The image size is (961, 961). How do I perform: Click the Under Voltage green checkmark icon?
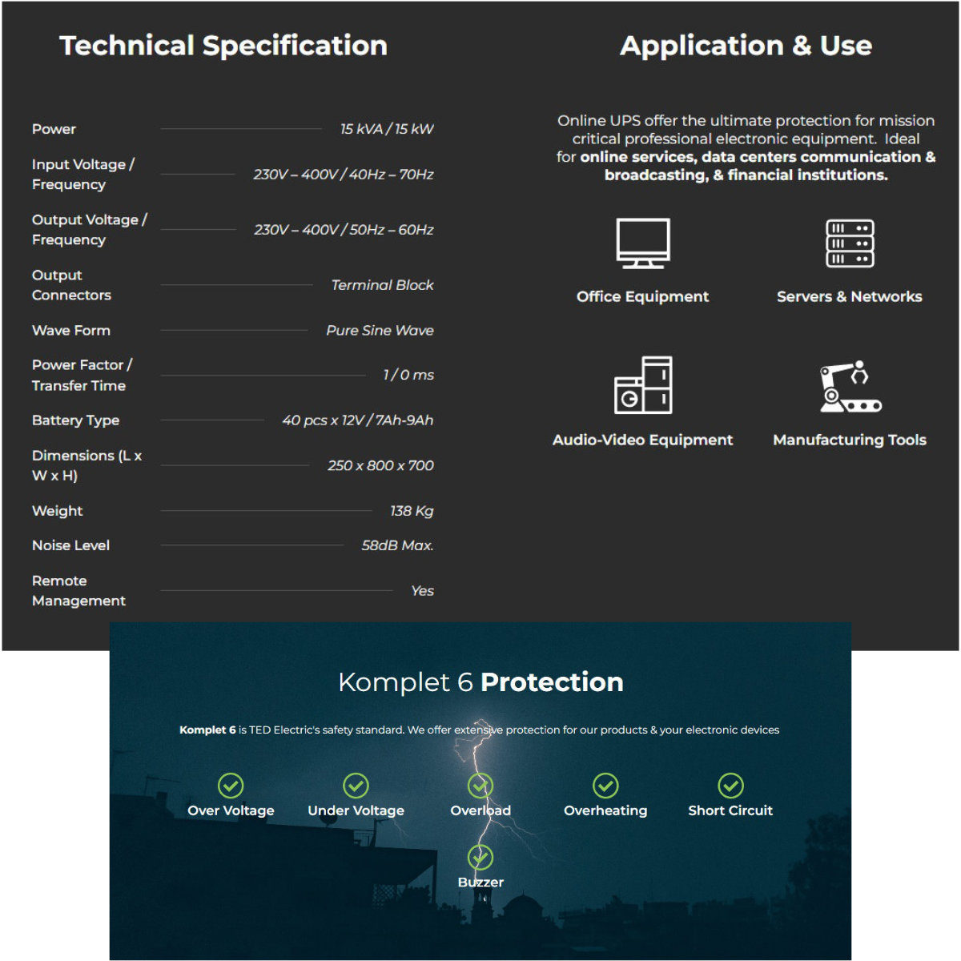356,786
